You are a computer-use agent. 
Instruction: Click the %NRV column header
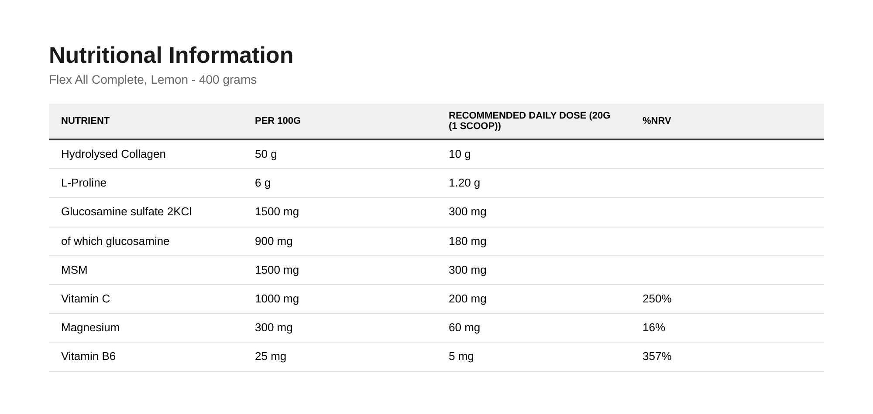pos(656,121)
